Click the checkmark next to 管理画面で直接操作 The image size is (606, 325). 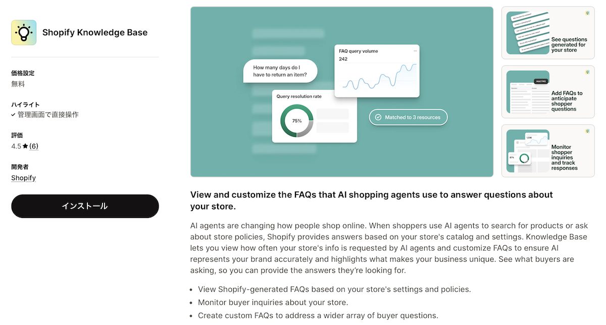(x=14, y=115)
